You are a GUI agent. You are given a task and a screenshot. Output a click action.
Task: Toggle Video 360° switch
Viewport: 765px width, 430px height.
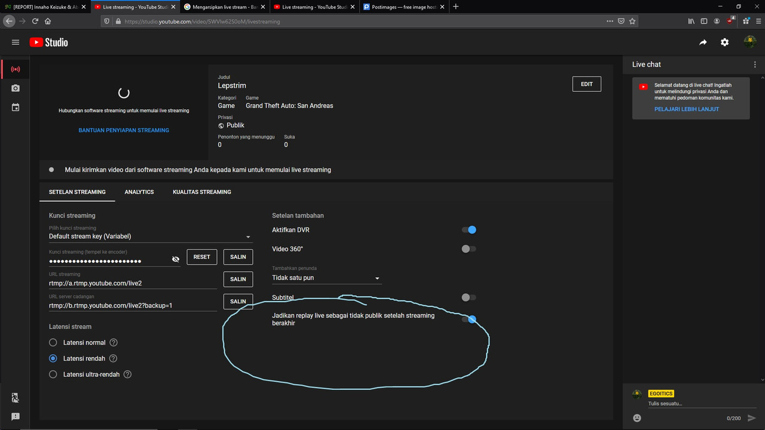click(469, 249)
